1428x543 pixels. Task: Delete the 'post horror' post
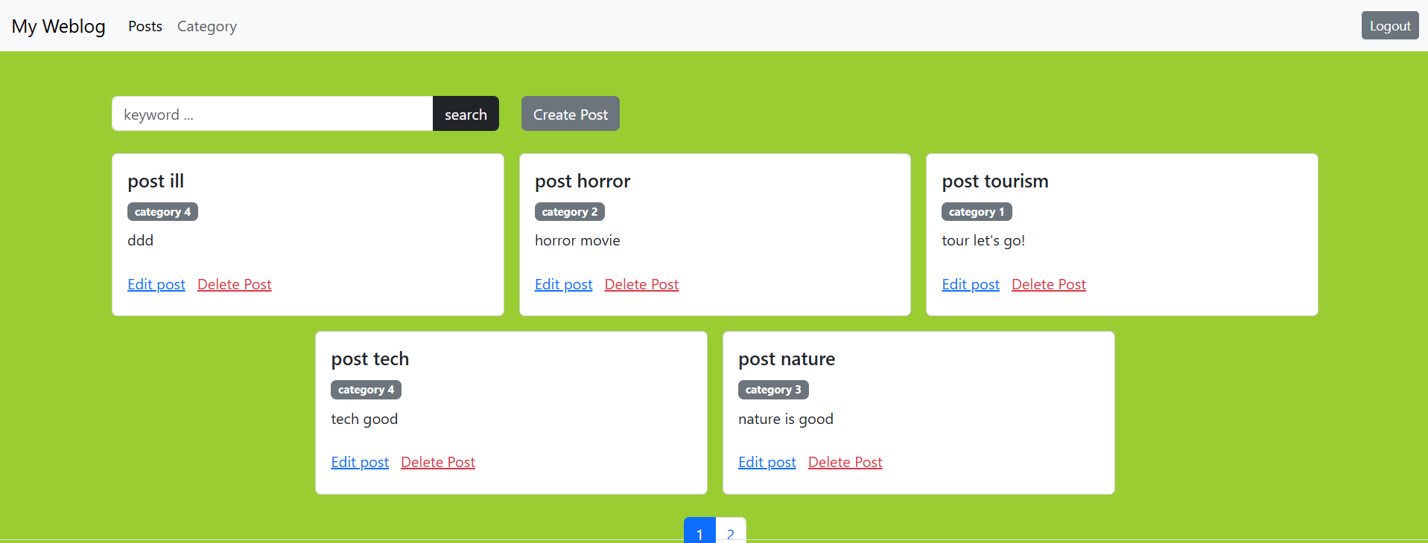641,284
